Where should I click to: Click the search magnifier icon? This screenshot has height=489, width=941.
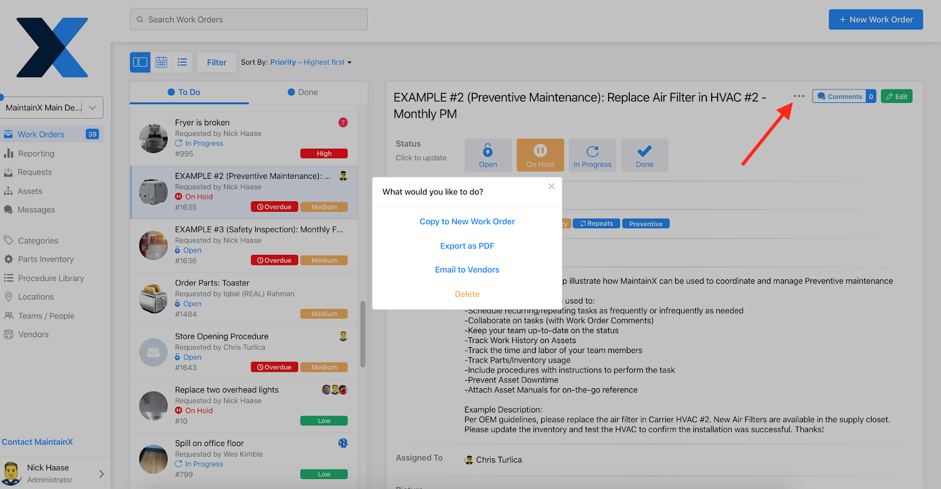140,19
